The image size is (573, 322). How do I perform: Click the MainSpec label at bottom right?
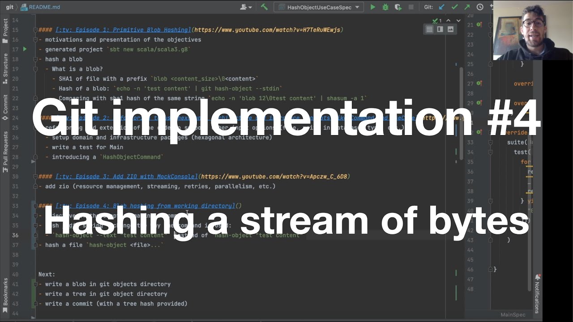(513, 315)
